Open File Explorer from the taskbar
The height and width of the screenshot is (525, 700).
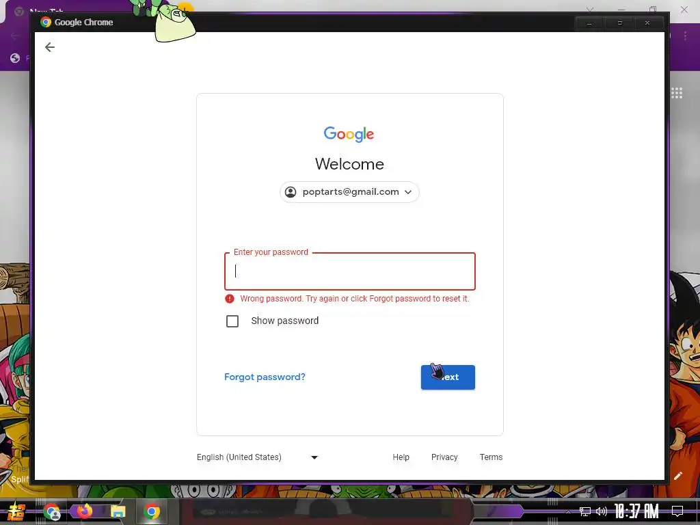point(118,511)
